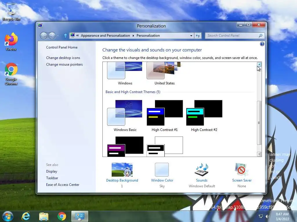Click Basic and High Contrast Themes heading
Viewport: 297px width, 222px height.
coord(133,92)
